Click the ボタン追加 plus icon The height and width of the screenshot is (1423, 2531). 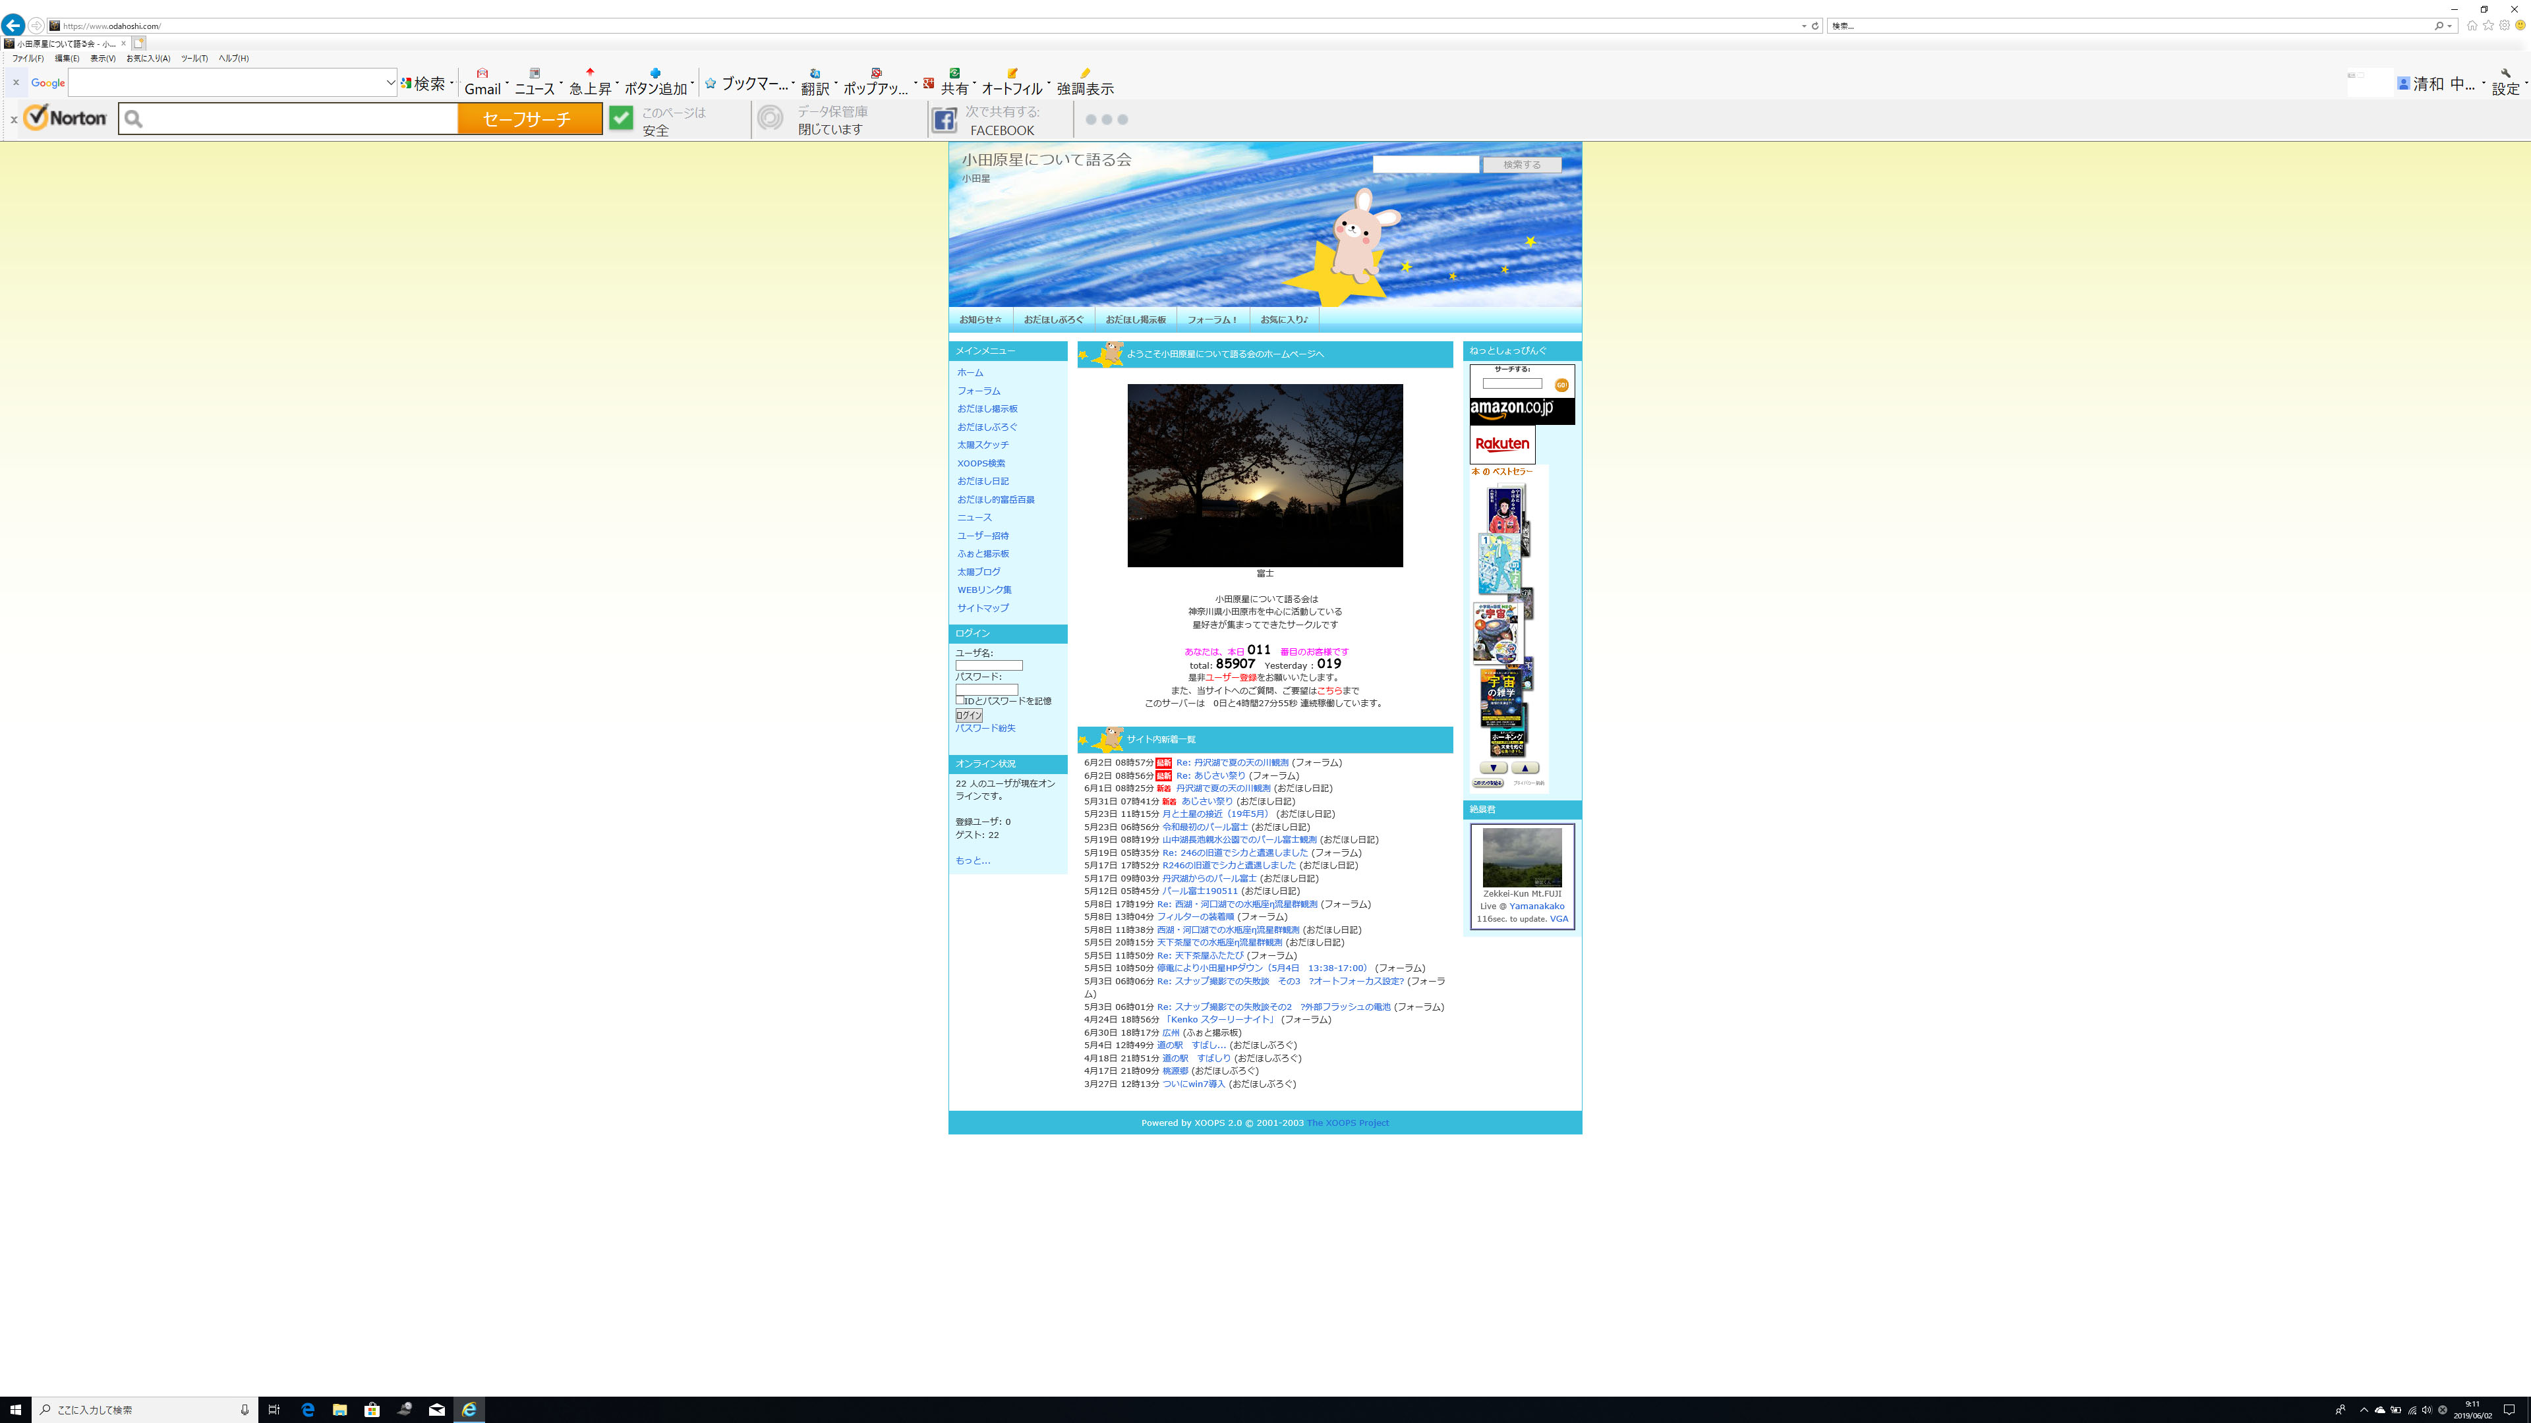coord(655,74)
